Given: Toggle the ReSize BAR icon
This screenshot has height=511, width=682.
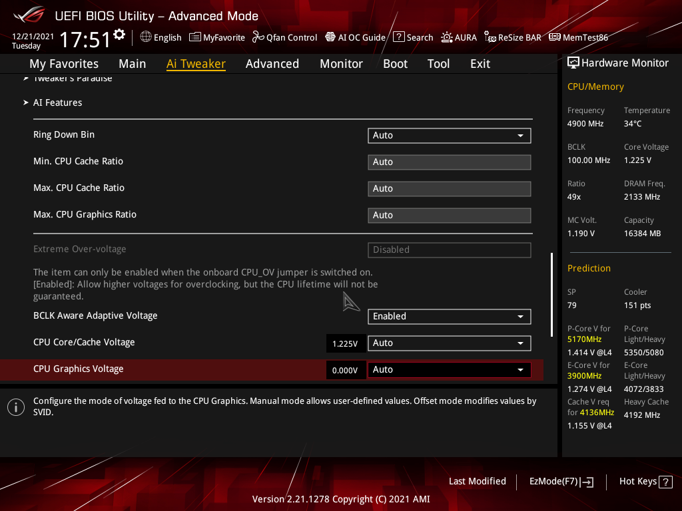Looking at the screenshot, I should tap(490, 37).
